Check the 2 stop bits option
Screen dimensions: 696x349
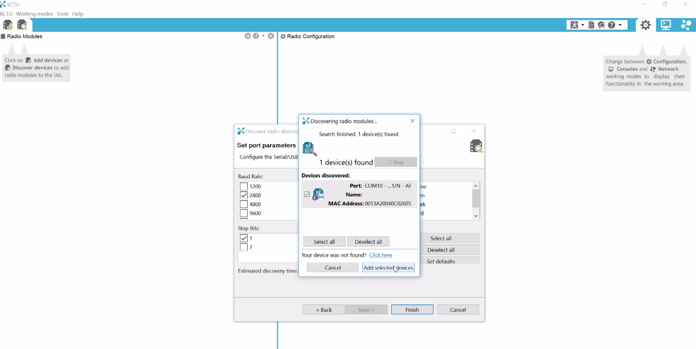pos(244,247)
